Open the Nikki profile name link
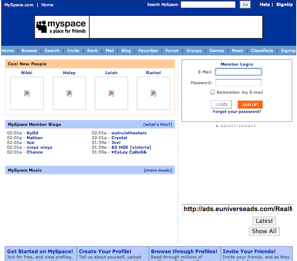This screenshot has width=297, height=261. [x=27, y=73]
